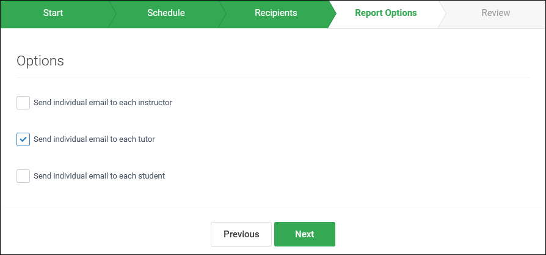Click the arrow edge between Recipients and Report Options
Viewport: 546px width, 255px height.
point(333,13)
